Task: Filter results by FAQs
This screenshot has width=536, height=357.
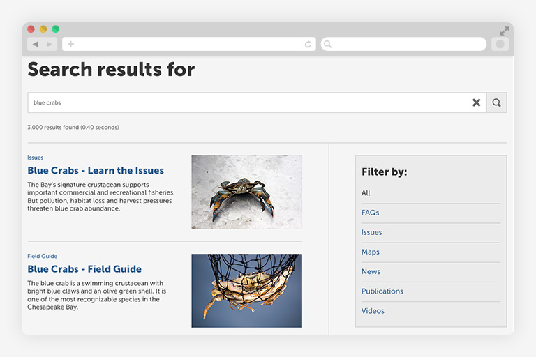Action: coord(370,213)
